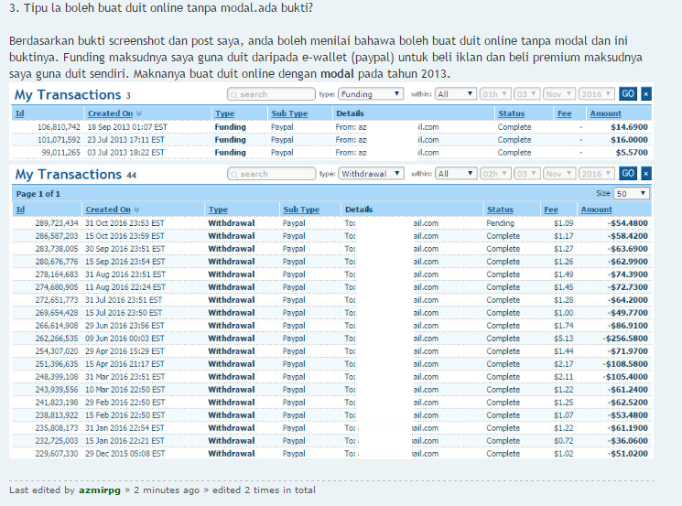Click the Pending status of 289,723,434
Viewport: 682px width, 506px height.
pos(500,223)
